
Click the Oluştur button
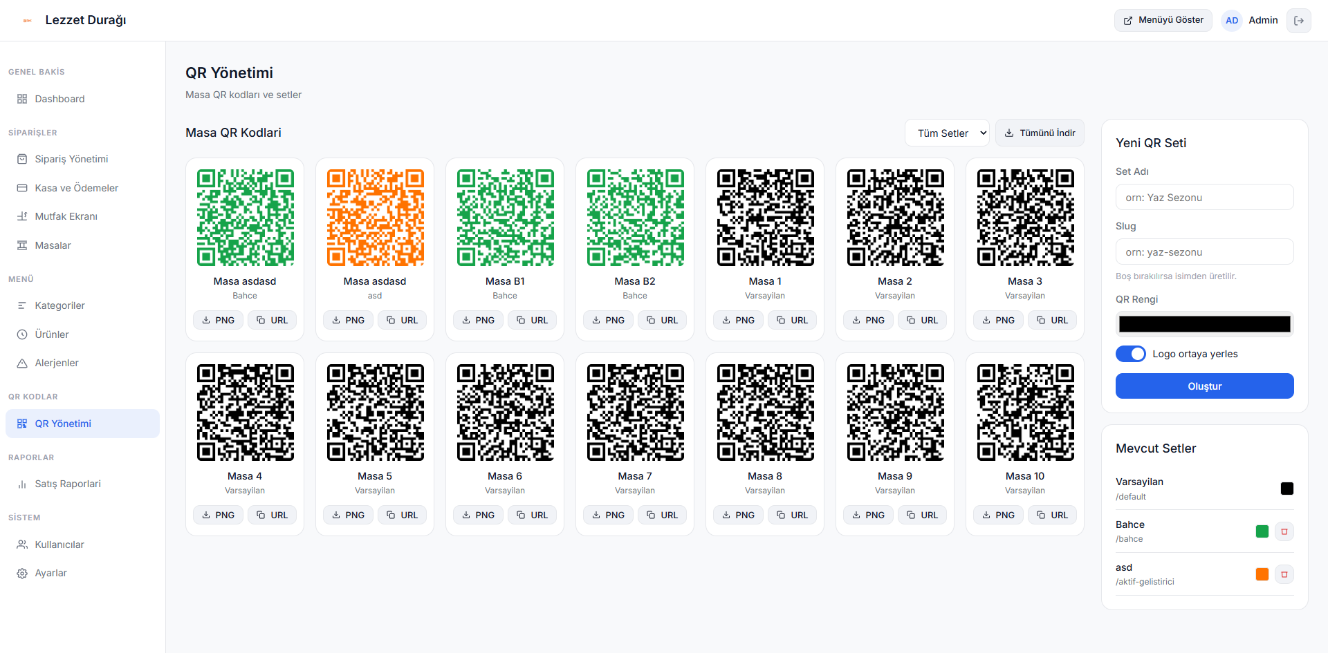pos(1204,386)
